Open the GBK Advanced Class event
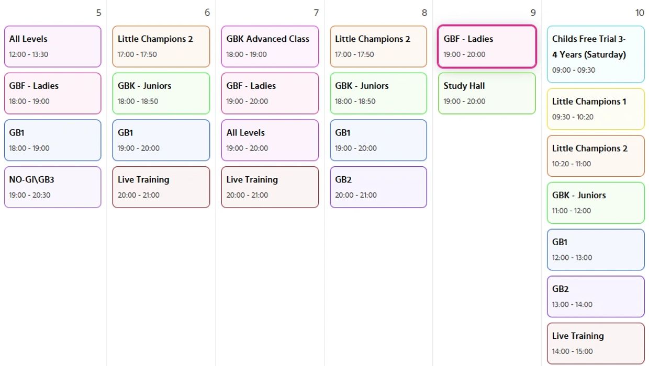 pyautogui.click(x=270, y=47)
